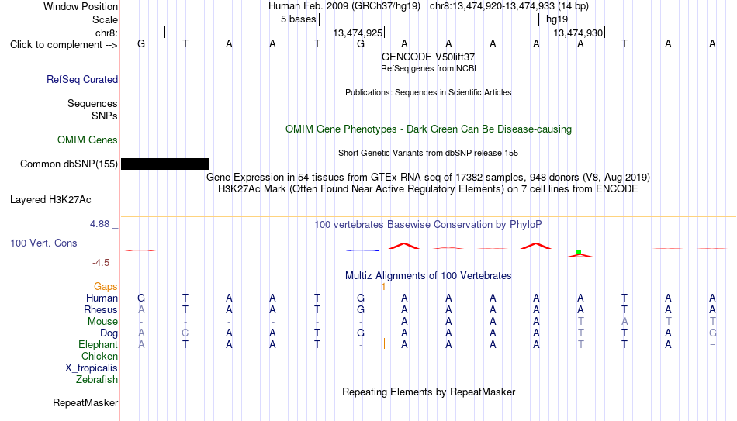Viewport: 737px width, 421px height.
Task: Click '100 vertebrates Basewise Conservation by PhyloP' title
Action: (428, 225)
